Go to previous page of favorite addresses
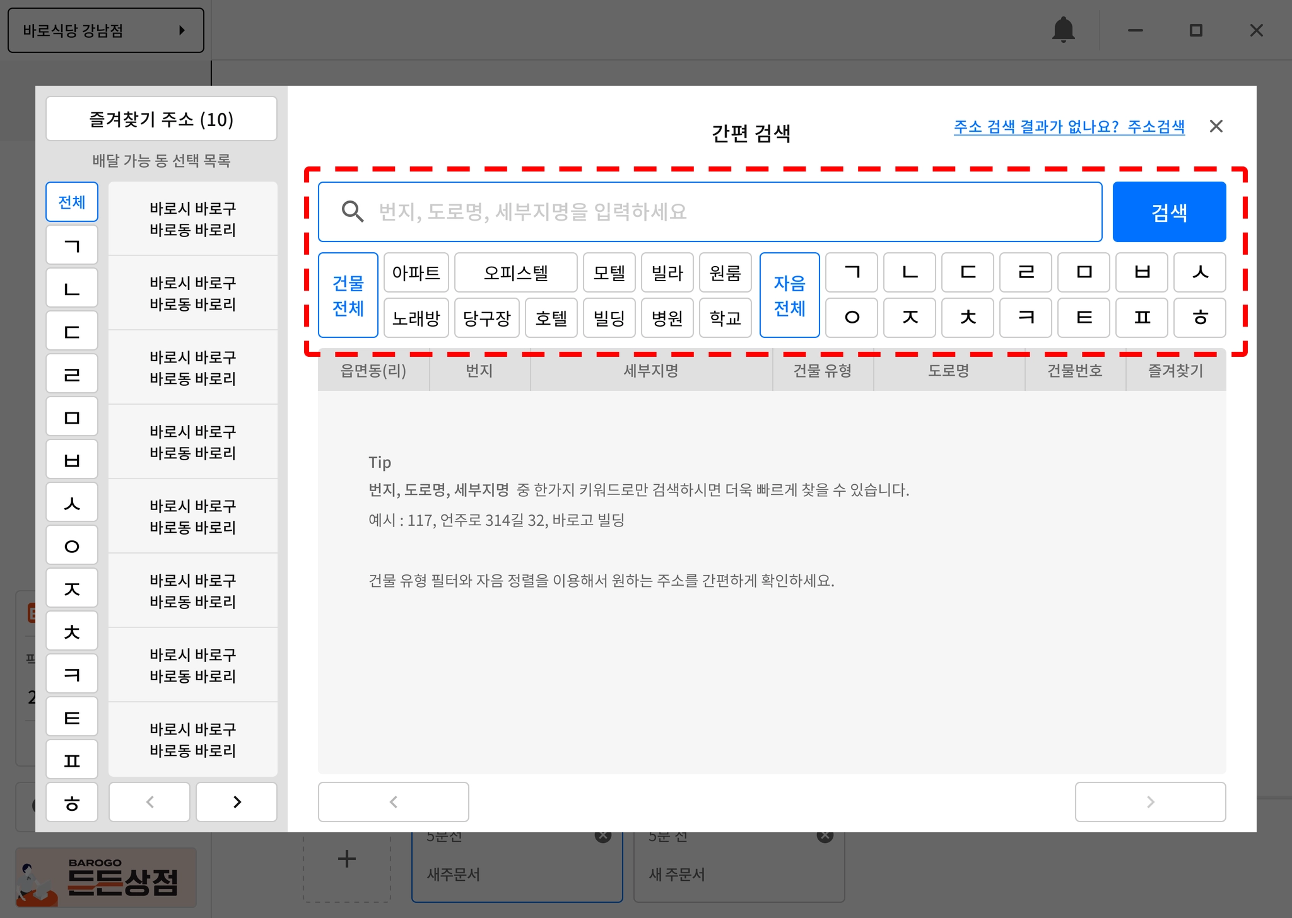This screenshot has height=918, width=1292. [x=150, y=801]
